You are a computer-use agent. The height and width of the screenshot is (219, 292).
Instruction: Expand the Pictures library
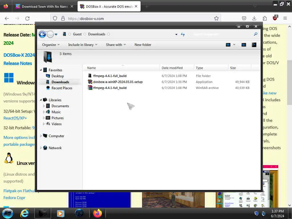coord(44,118)
